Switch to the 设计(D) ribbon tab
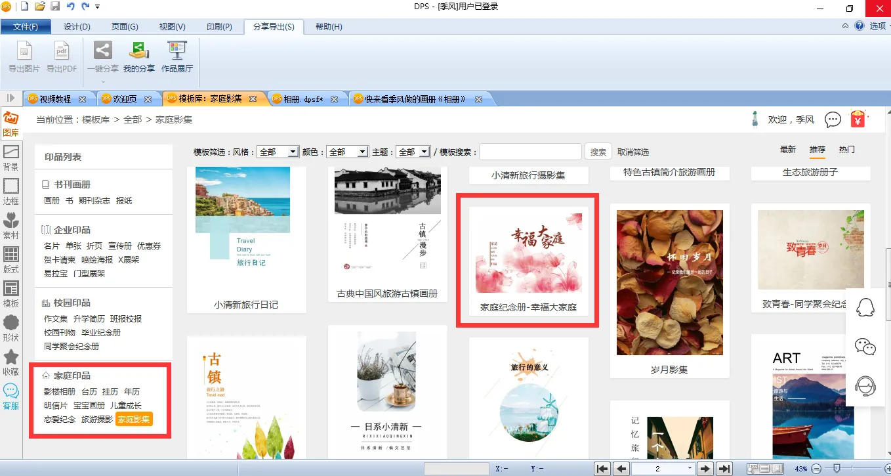The width and height of the screenshot is (891, 476). pyautogui.click(x=77, y=27)
